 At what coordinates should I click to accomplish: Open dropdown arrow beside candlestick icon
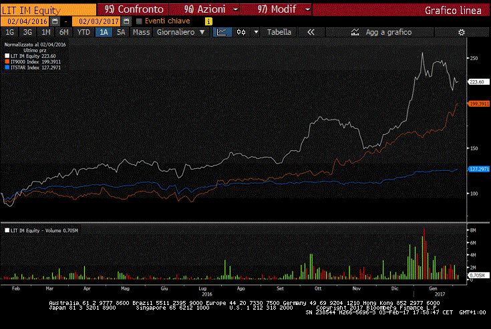click(x=255, y=32)
